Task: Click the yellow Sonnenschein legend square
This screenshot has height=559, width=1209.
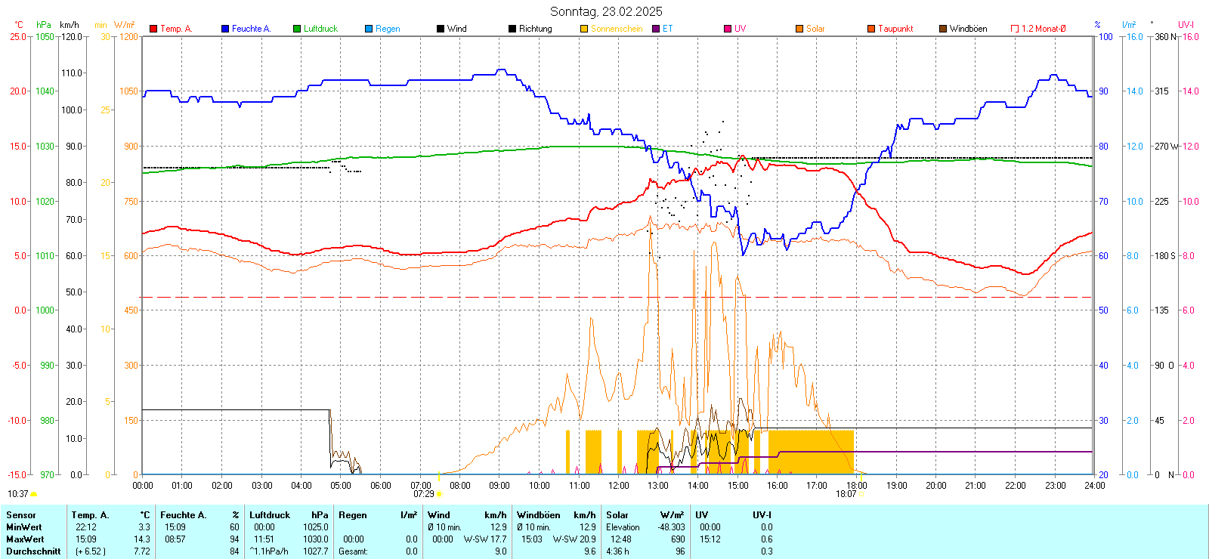Action: 584,29
